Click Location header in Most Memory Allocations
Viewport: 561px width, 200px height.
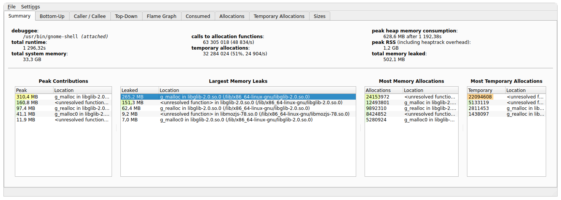[x=430, y=90]
